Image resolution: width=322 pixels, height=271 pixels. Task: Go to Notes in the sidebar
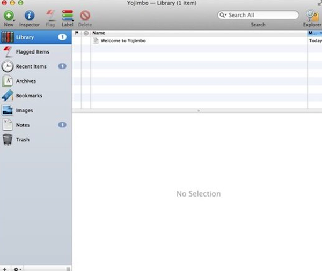(x=23, y=125)
